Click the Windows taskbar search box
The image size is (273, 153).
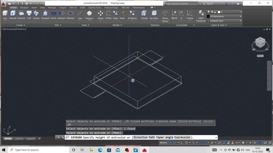(39, 150)
